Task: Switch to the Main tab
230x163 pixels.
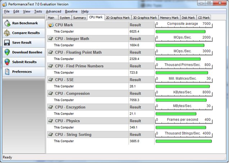Action: point(52,18)
